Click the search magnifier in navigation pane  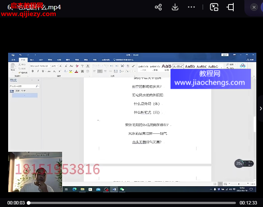(37, 86)
